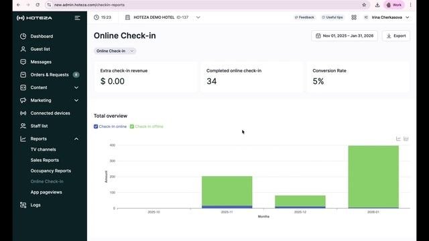Open Occupancy Reports

pyautogui.click(x=51, y=171)
